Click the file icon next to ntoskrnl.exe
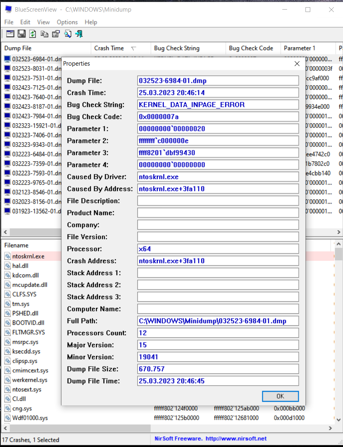Viewport: 343px width, 447px height. (x=8, y=256)
